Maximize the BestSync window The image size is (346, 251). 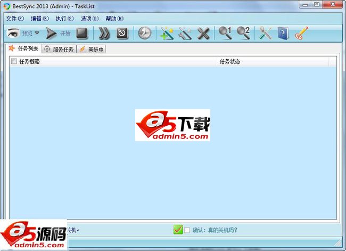coord(317,4)
